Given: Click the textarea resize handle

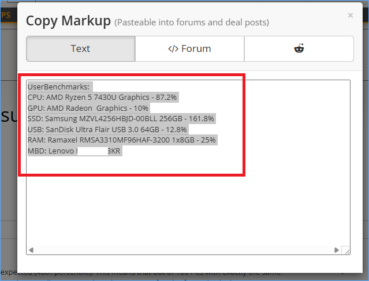Looking at the screenshot, I should click(x=346, y=250).
